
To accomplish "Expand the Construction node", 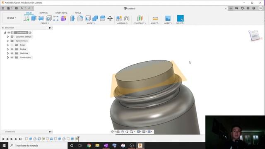I will [7, 58].
